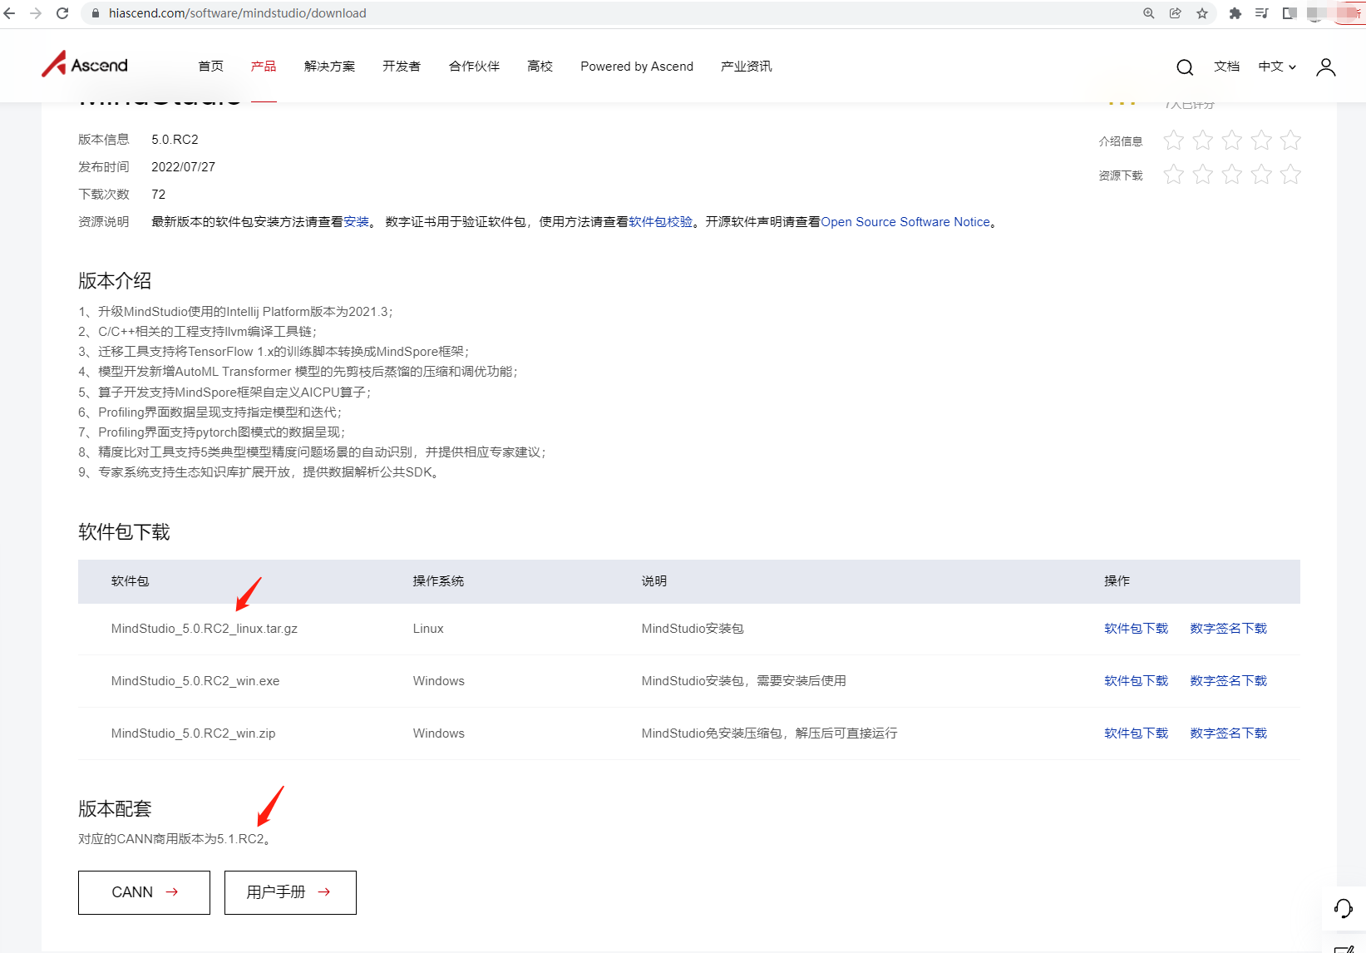Rate 介绍信息 five stars

1290,140
